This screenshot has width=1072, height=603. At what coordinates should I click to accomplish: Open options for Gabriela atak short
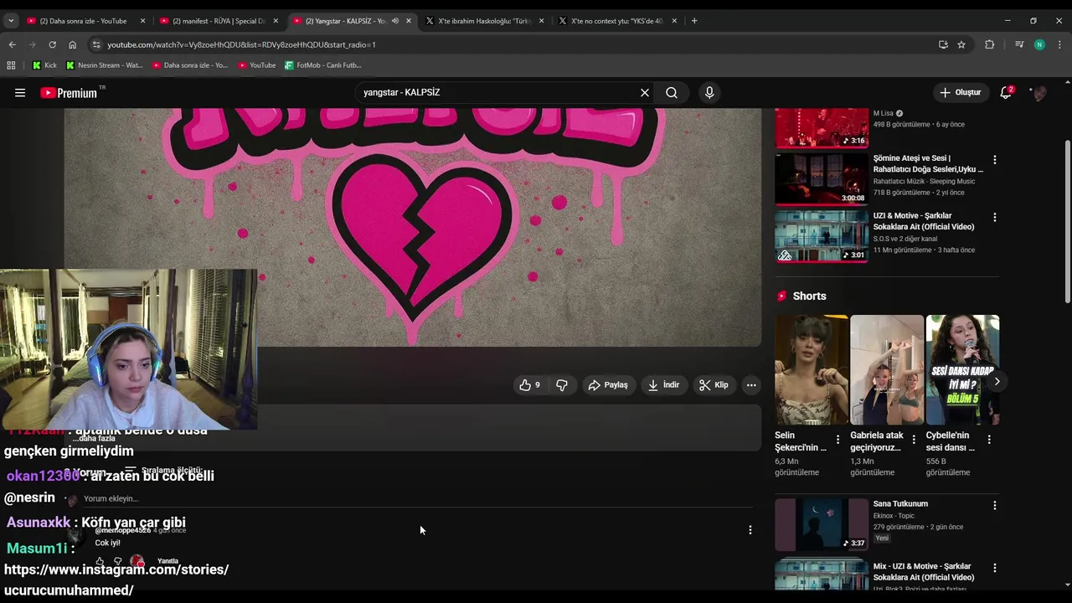(x=913, y=439)
